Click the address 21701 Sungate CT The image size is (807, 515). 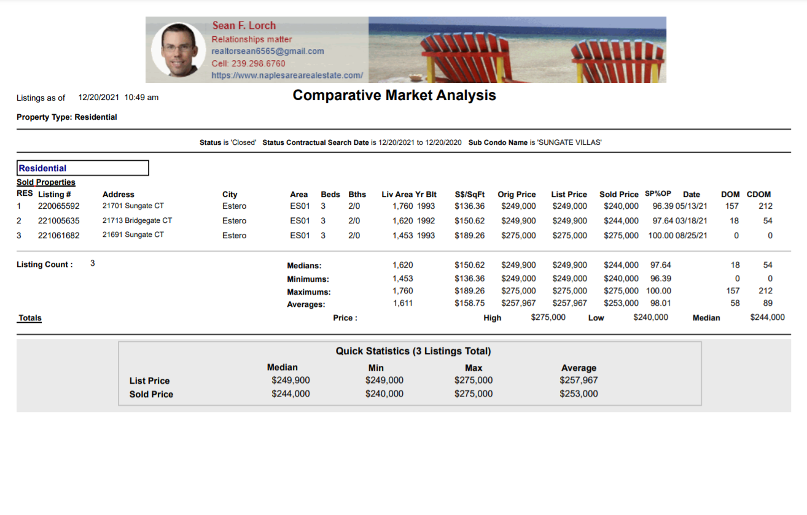tap(133, 206)
